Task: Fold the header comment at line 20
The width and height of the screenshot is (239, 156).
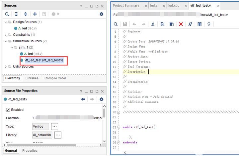Action: [119, 112]
